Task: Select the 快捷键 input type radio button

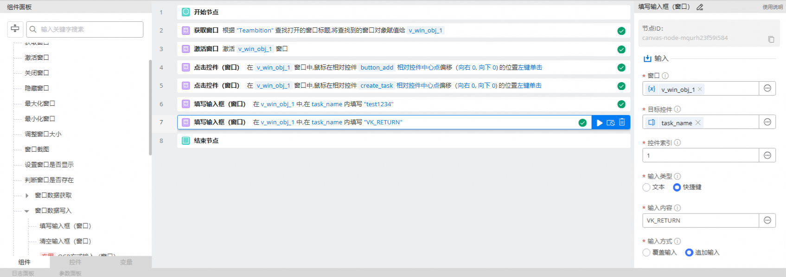Action: point(677,187)
